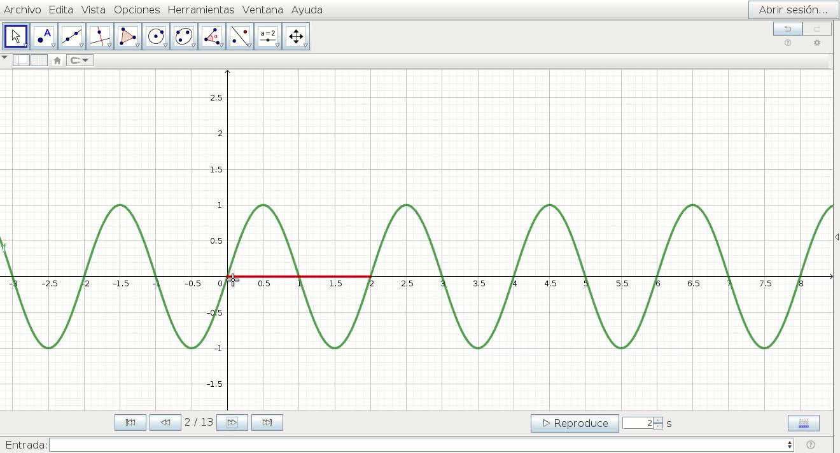This screenshot has height=453, width=840.
Task: Jump to last construction step
Action: click(267, 422)
